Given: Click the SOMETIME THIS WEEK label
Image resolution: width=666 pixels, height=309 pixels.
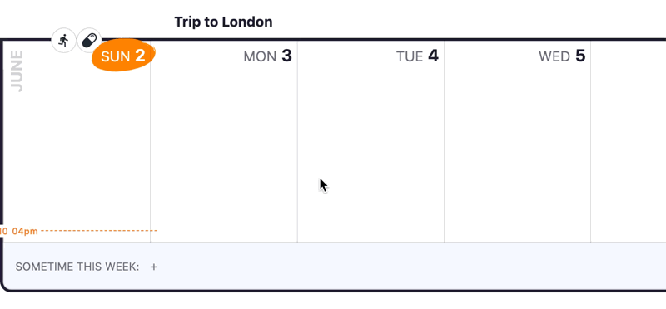Looking at the screenshot, I should coord(77,267).
